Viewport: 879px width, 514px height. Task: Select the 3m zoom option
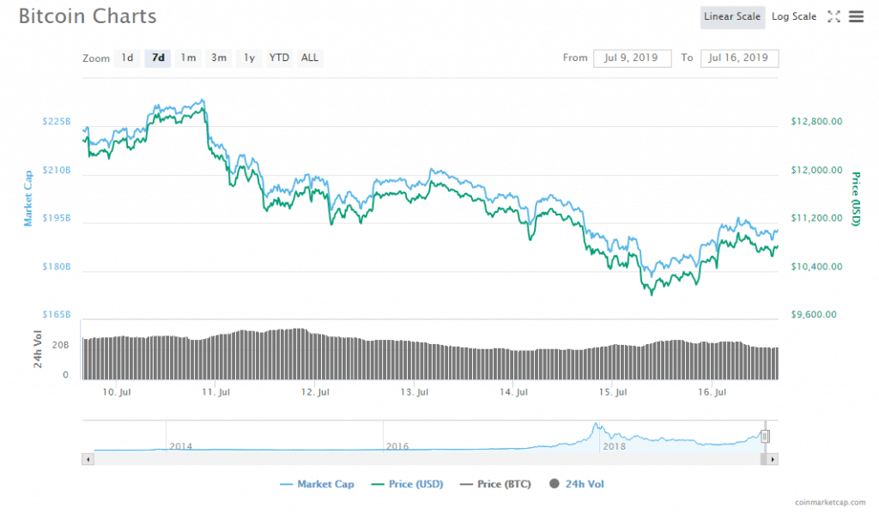coord(218,57)
